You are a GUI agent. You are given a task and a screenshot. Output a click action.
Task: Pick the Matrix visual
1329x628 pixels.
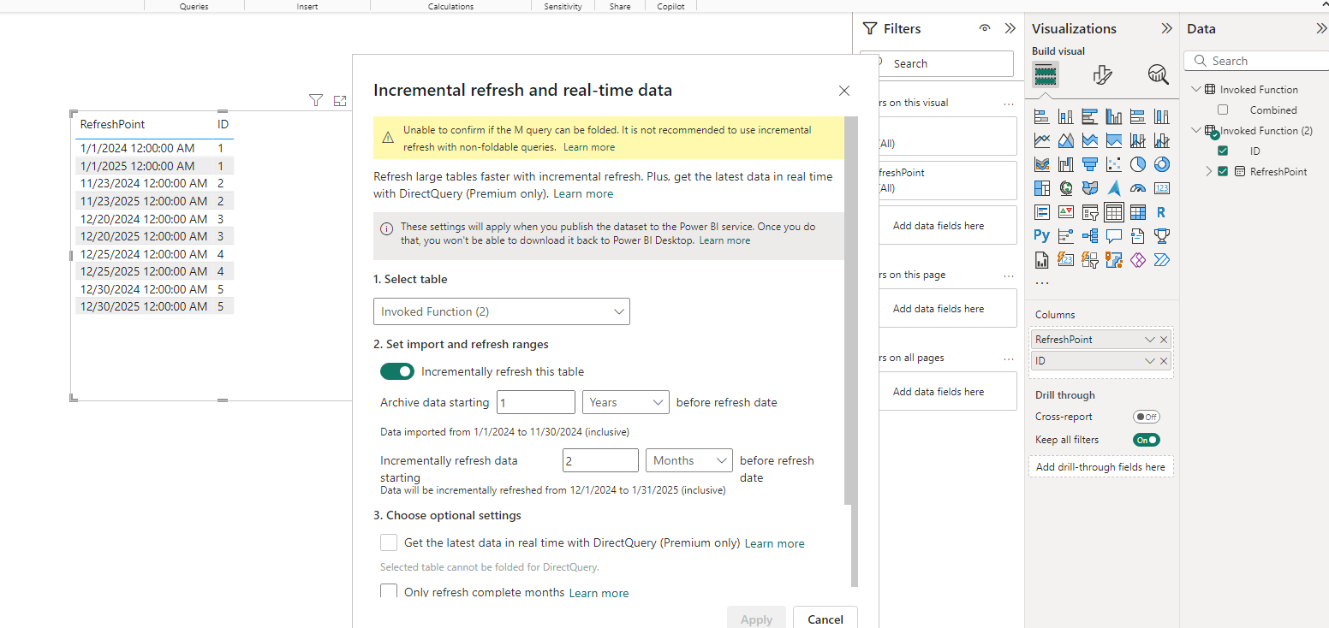coord(1138,212)
